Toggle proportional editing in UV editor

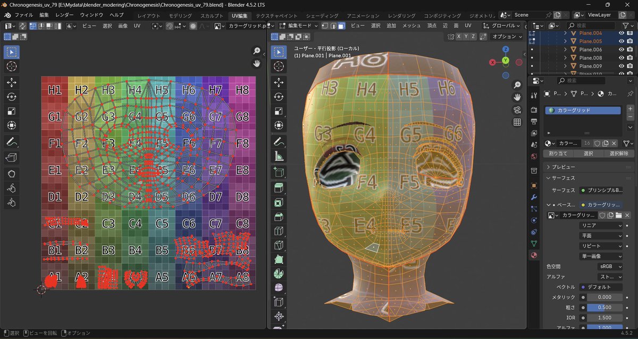[x=193, y=25]
